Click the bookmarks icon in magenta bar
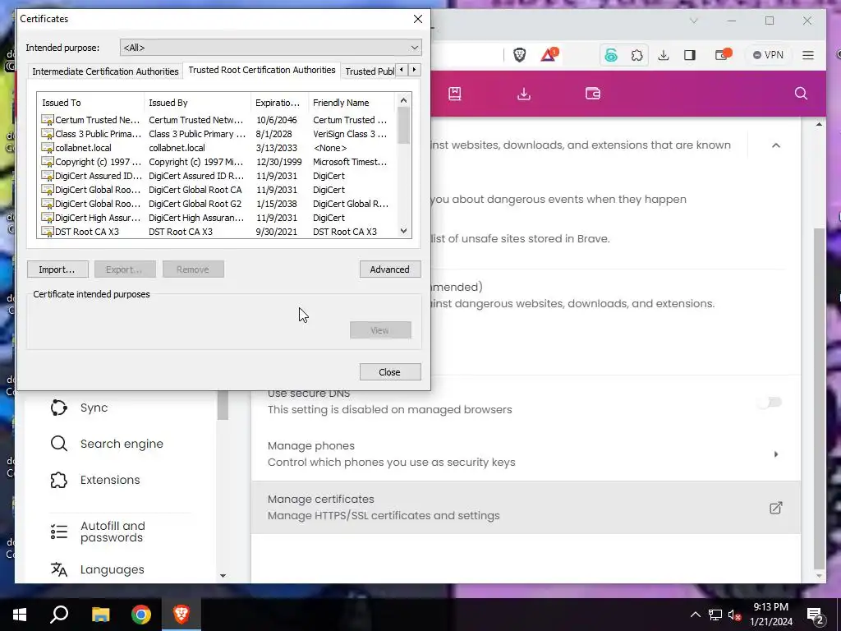Viewport: 841px width, 631px height. click(455, 94)
